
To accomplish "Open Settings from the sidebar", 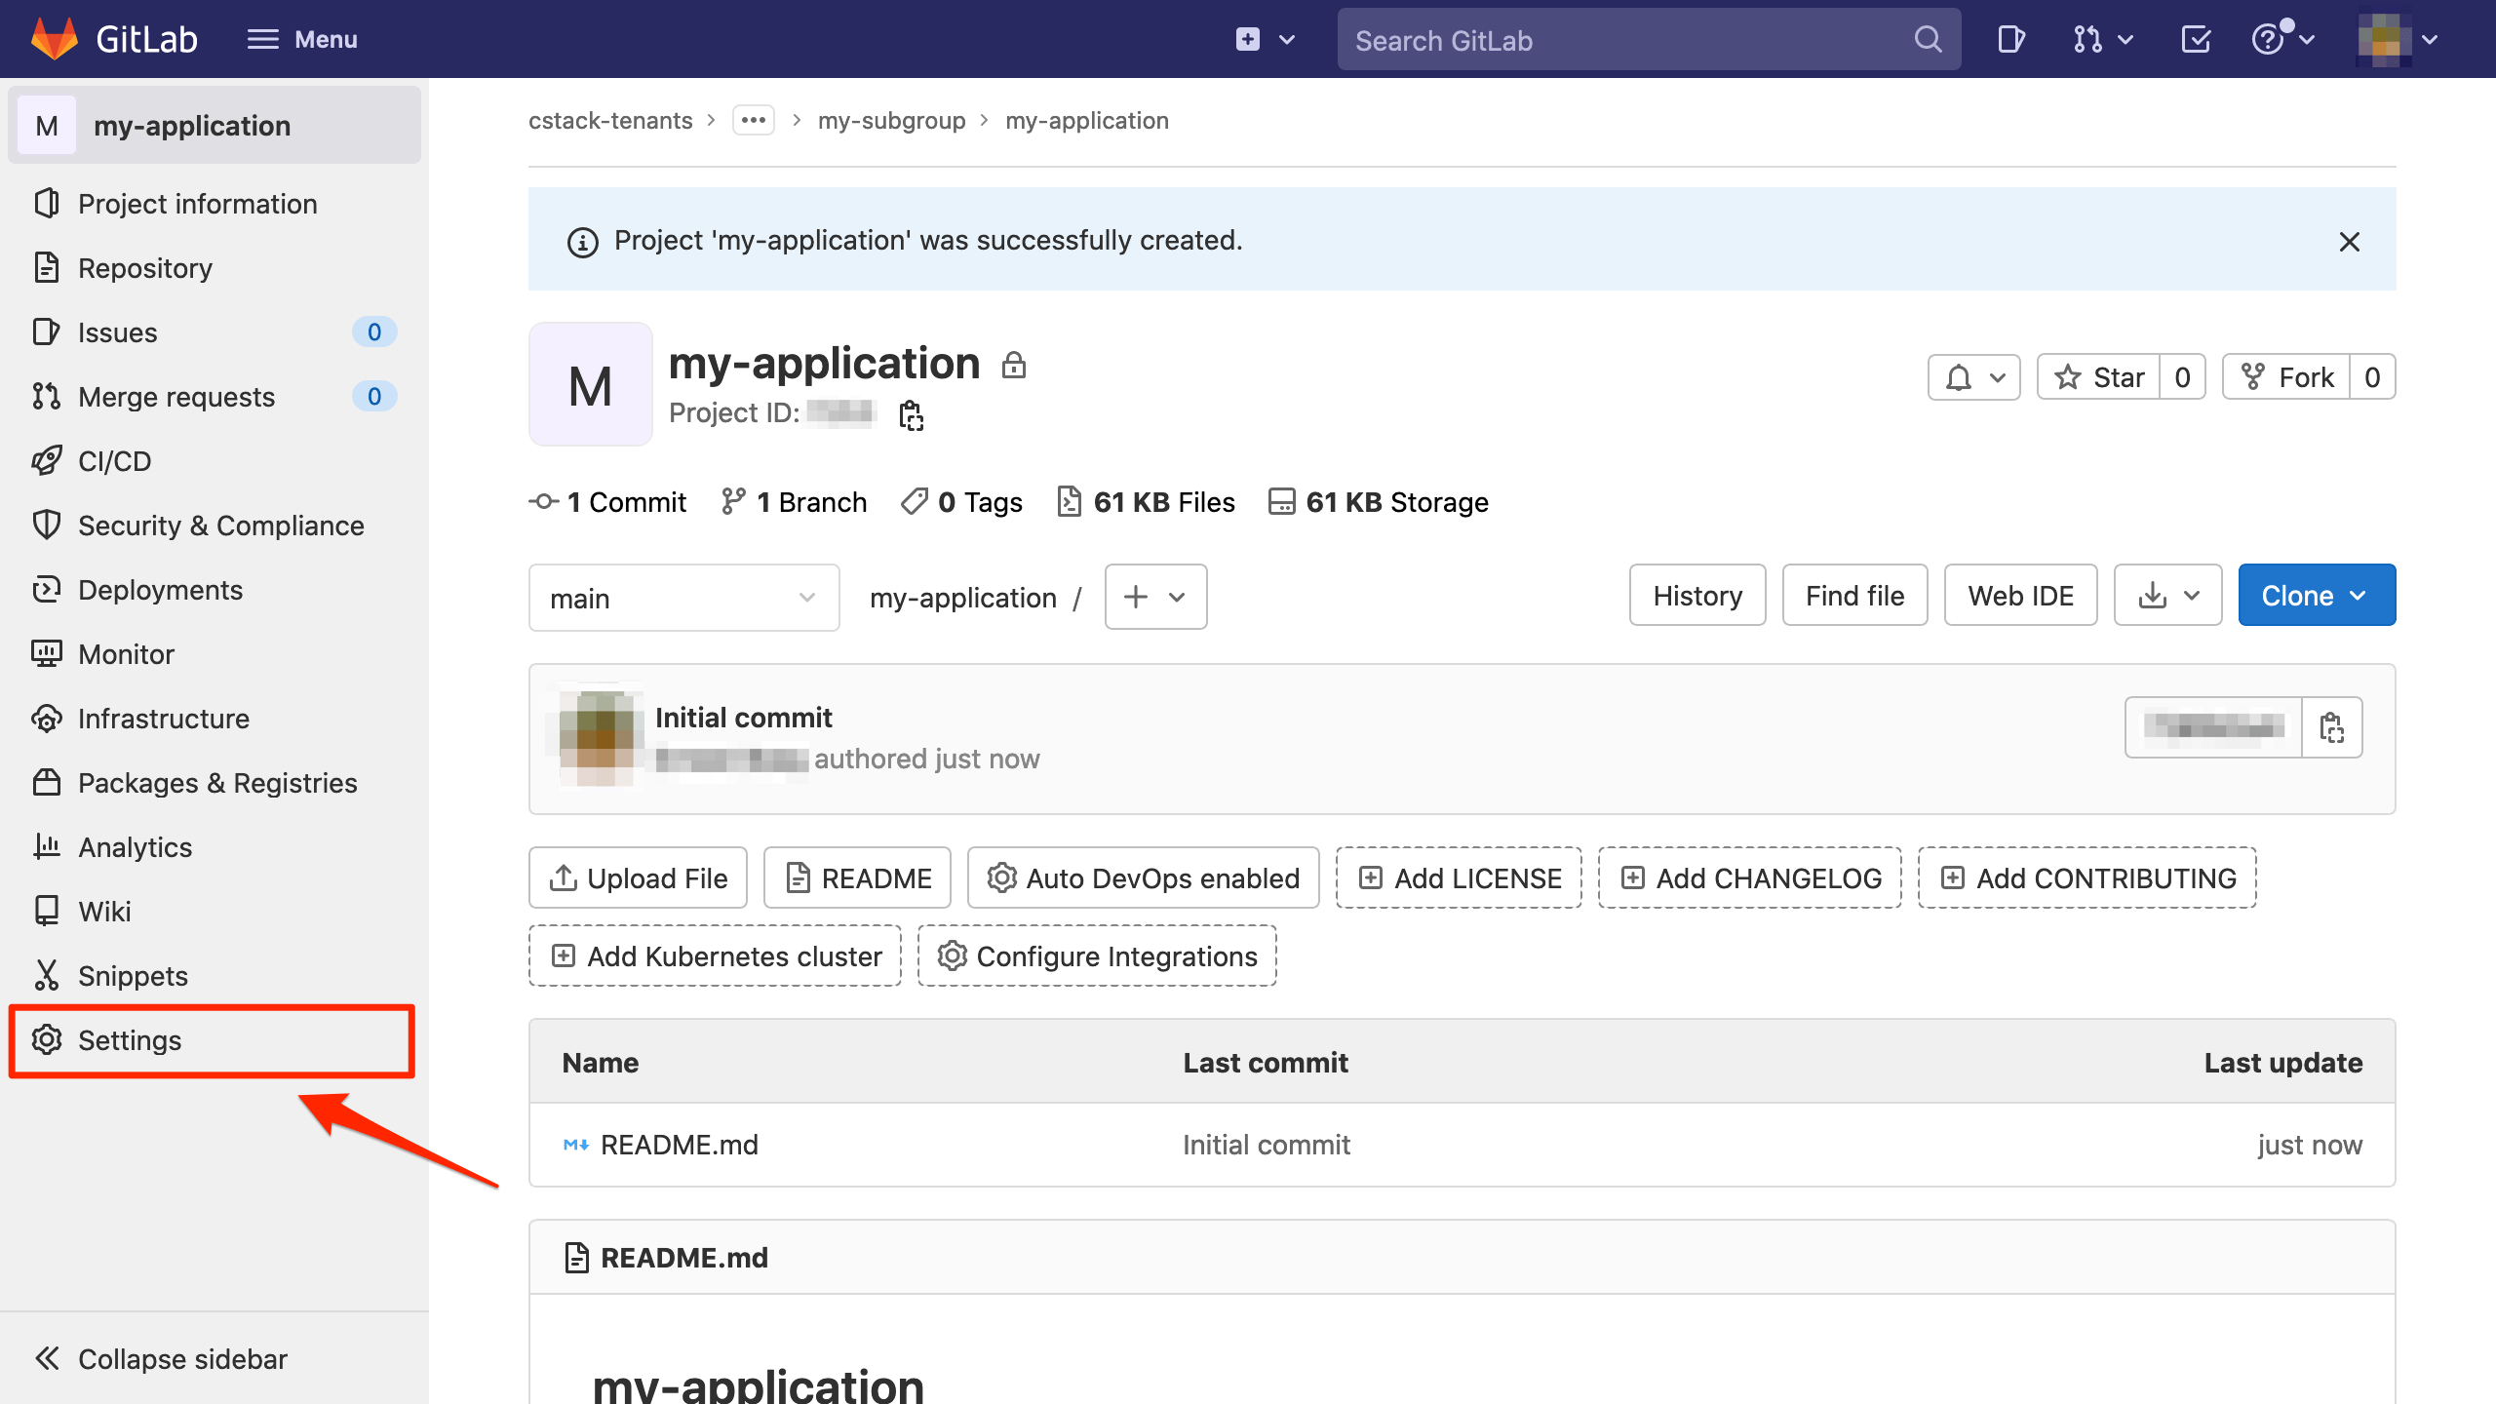I will pos(132,1040).
